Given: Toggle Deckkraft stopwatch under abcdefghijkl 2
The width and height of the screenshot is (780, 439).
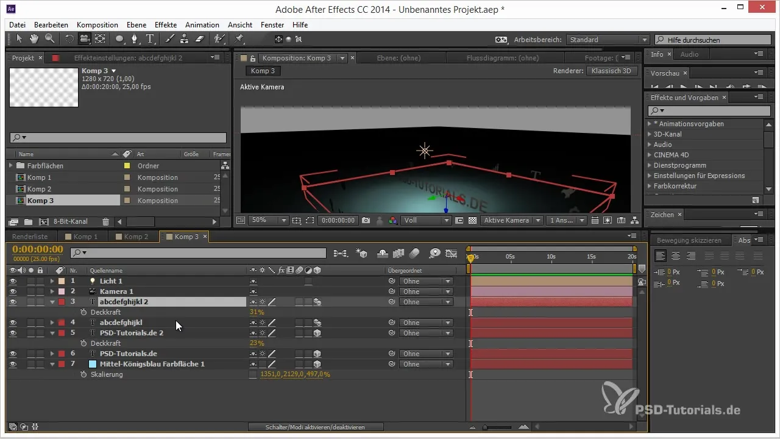Looking at the screenshot, I should point(83,312).
